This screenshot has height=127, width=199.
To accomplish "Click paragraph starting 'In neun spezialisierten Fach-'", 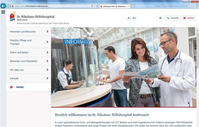I will [124, 124].
